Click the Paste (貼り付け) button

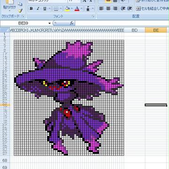point(9,4)
